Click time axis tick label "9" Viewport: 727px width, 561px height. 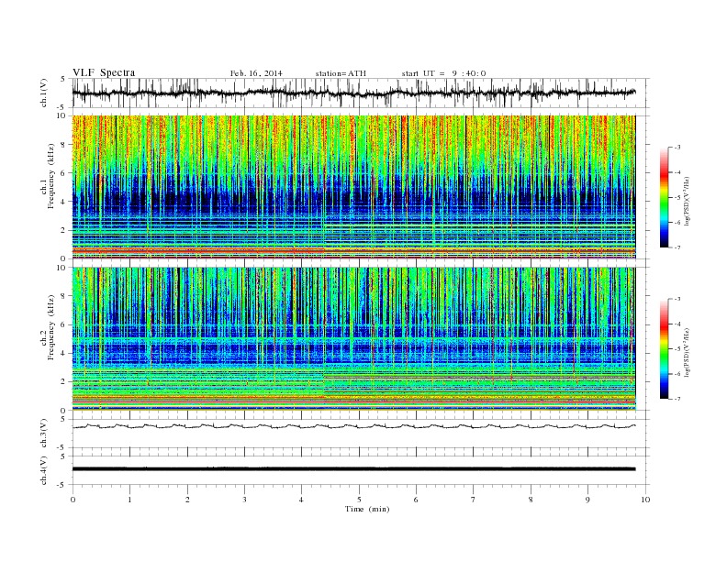(587, 500)
